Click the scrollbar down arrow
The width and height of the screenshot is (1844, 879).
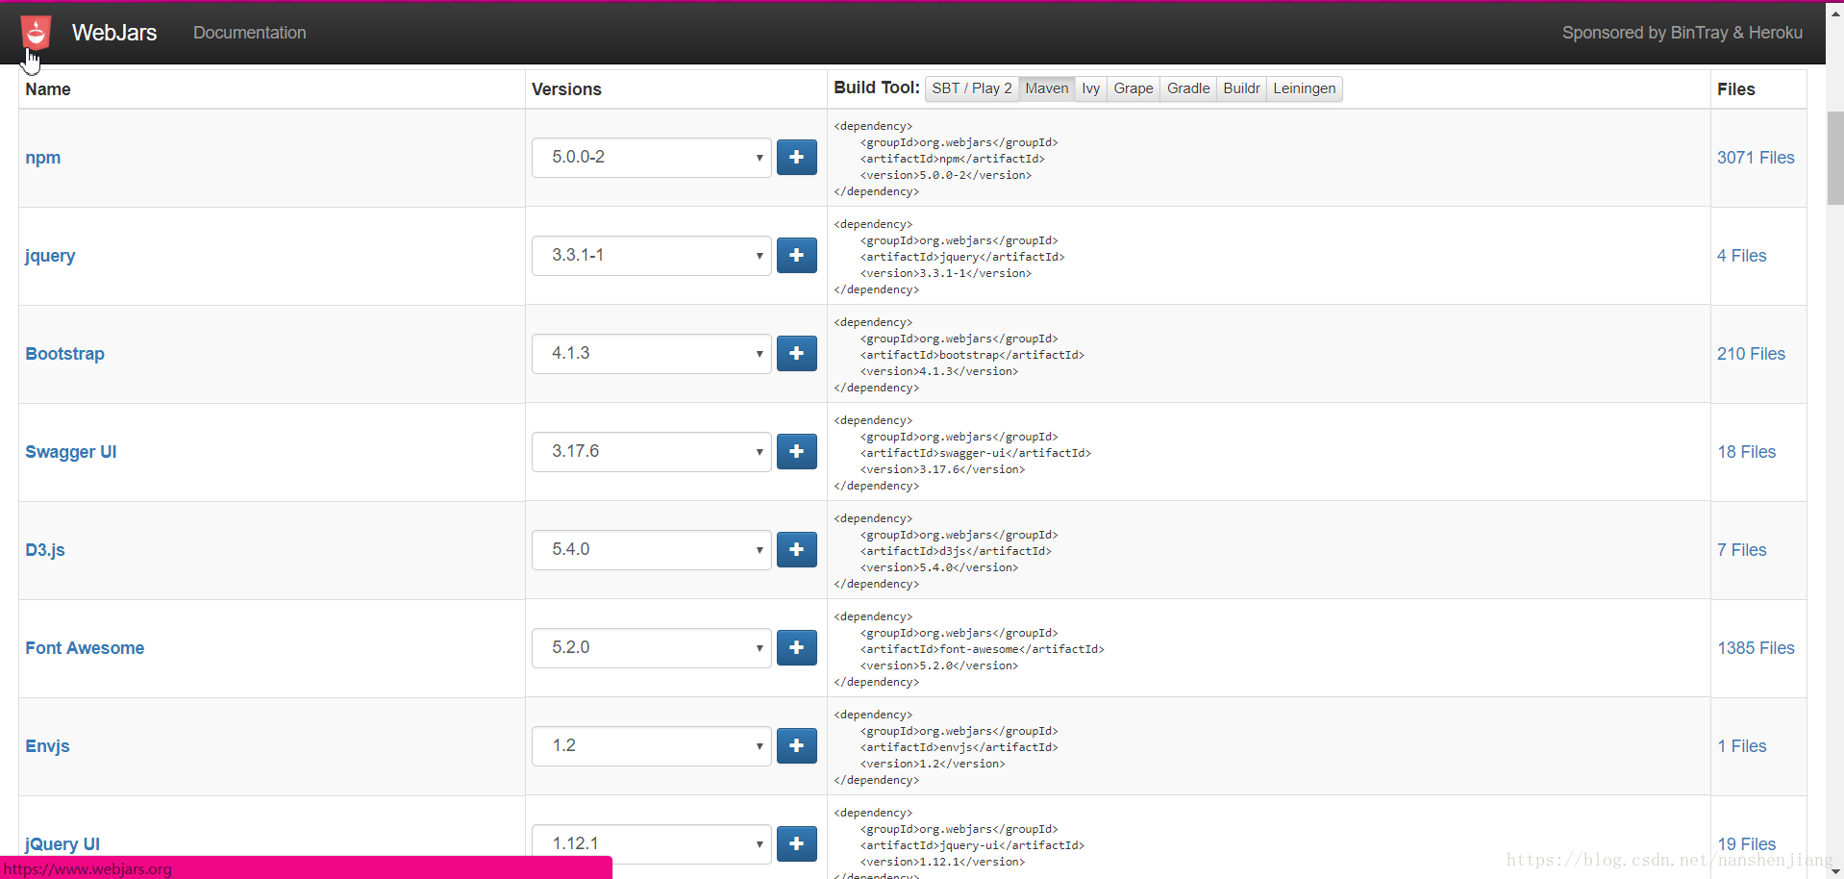[x=1835, y=870]
